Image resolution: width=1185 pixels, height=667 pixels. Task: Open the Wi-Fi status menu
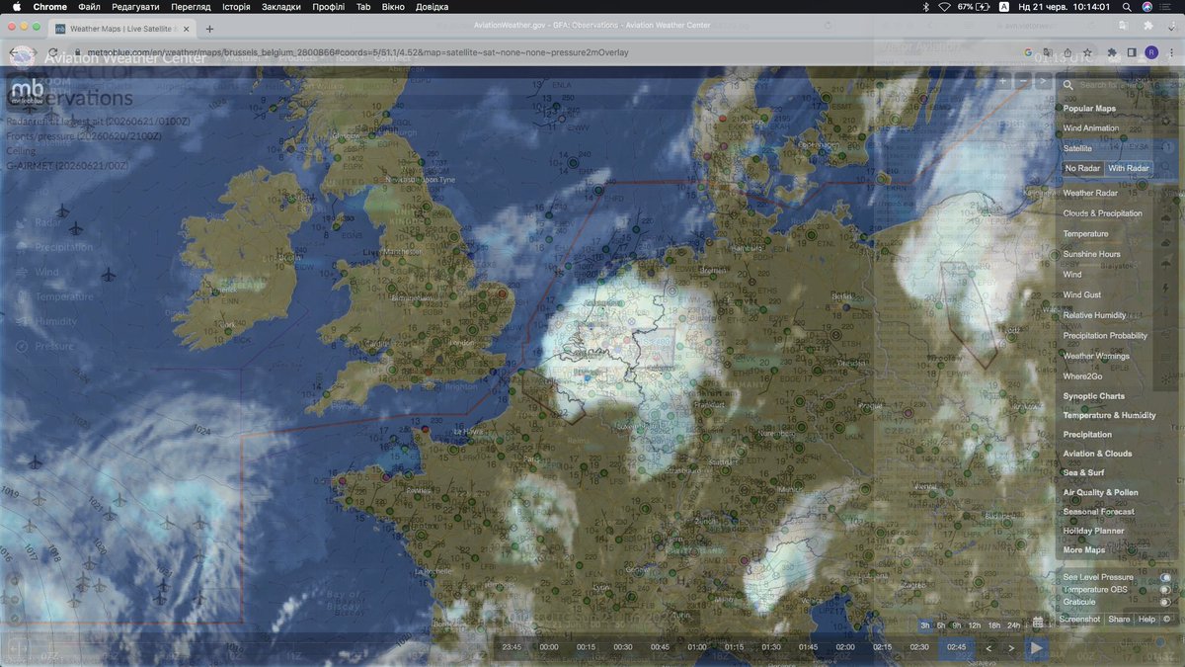click(x=945, y=7)
